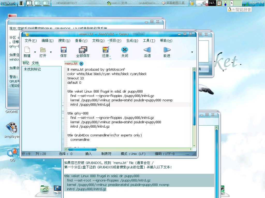The width and height of the screenshot is (265, 198).
Task: Open the 帮助(H) menu
Action: click(x=166, y=40)
